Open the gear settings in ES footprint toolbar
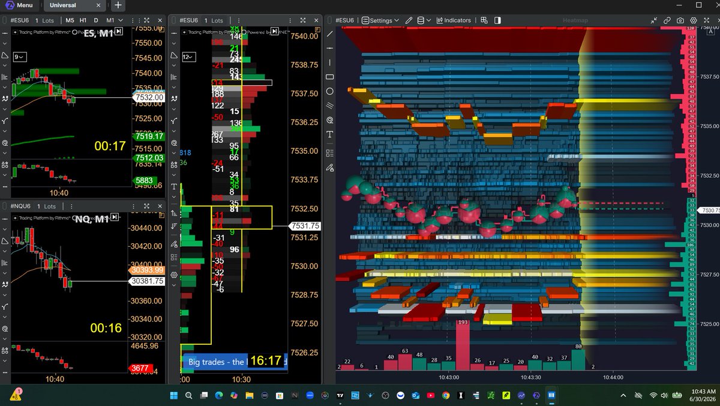This screenshot has width=720, height=406. tap(174, 275)
